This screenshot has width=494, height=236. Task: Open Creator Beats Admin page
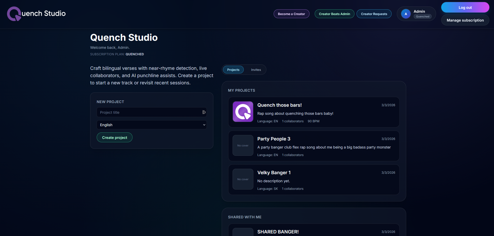click(334, 14)
